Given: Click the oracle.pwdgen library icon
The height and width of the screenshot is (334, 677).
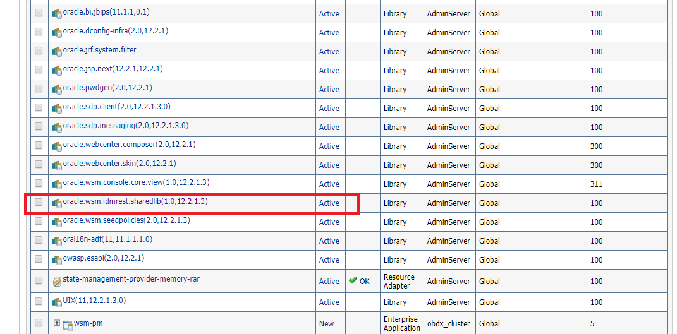Looking at the screenshot, I should click(57, 90).
